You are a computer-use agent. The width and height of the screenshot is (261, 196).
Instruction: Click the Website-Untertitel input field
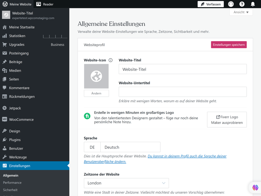182,92
